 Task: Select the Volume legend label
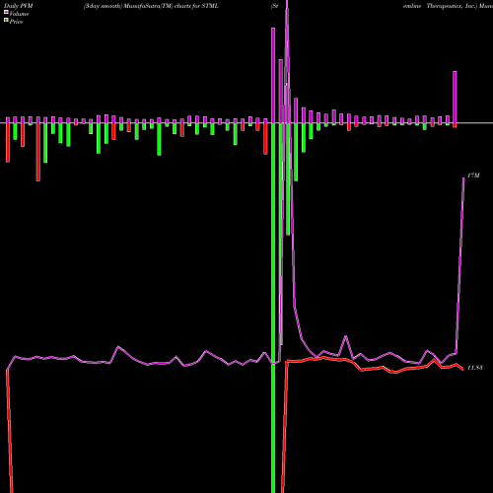point(19,14)
